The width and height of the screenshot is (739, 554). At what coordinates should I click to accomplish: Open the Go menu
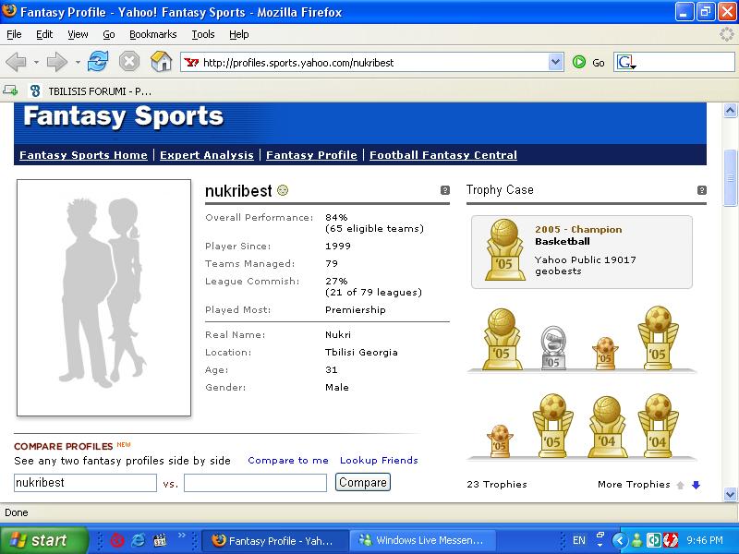(x=109, y=34)
